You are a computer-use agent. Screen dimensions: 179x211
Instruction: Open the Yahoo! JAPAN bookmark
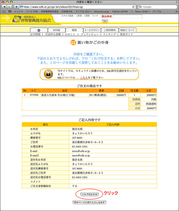(x=120, y=11)
